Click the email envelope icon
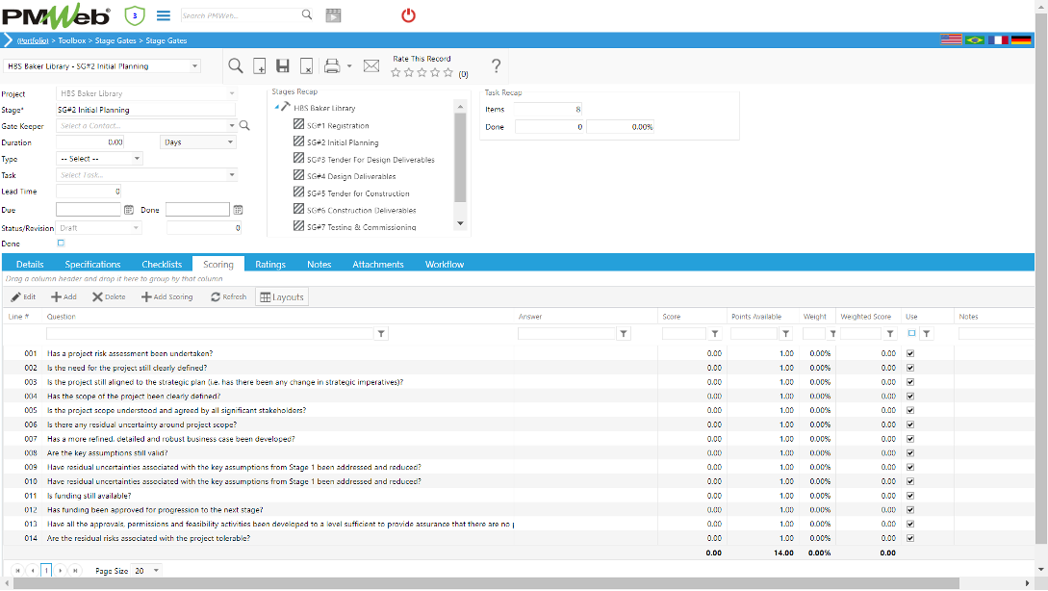Screen dimensions: 1048x591 (x=371, y=65)
